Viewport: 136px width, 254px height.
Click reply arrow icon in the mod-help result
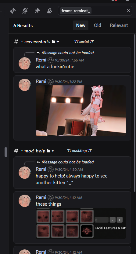(38, 162)
